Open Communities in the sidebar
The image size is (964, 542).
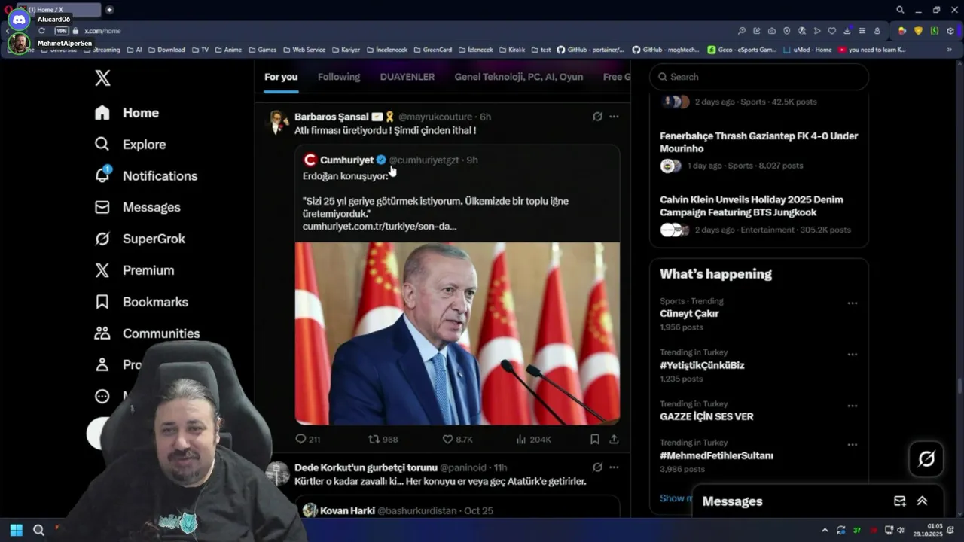[x=147, y=333]
